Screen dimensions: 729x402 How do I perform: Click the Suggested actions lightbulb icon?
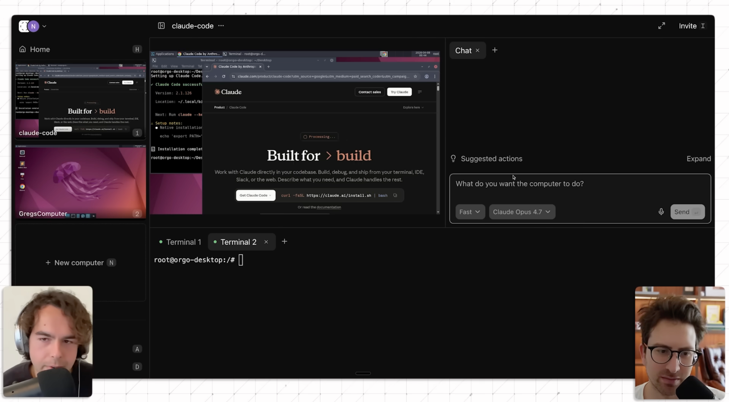point(453,159)
